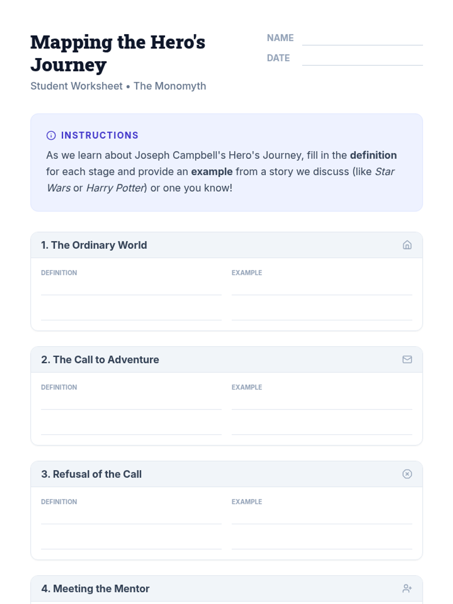Click the info icon beside Instructions
The height and width of the screenshot is (604, 453).
pos(51,136)
